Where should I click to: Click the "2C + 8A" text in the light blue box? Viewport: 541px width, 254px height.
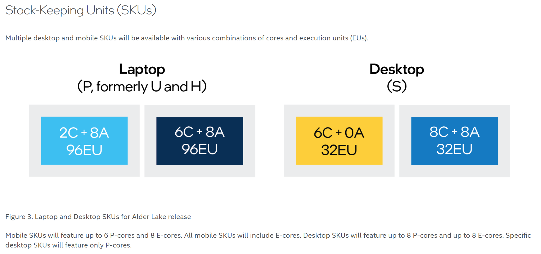click(x=84, y=133)
